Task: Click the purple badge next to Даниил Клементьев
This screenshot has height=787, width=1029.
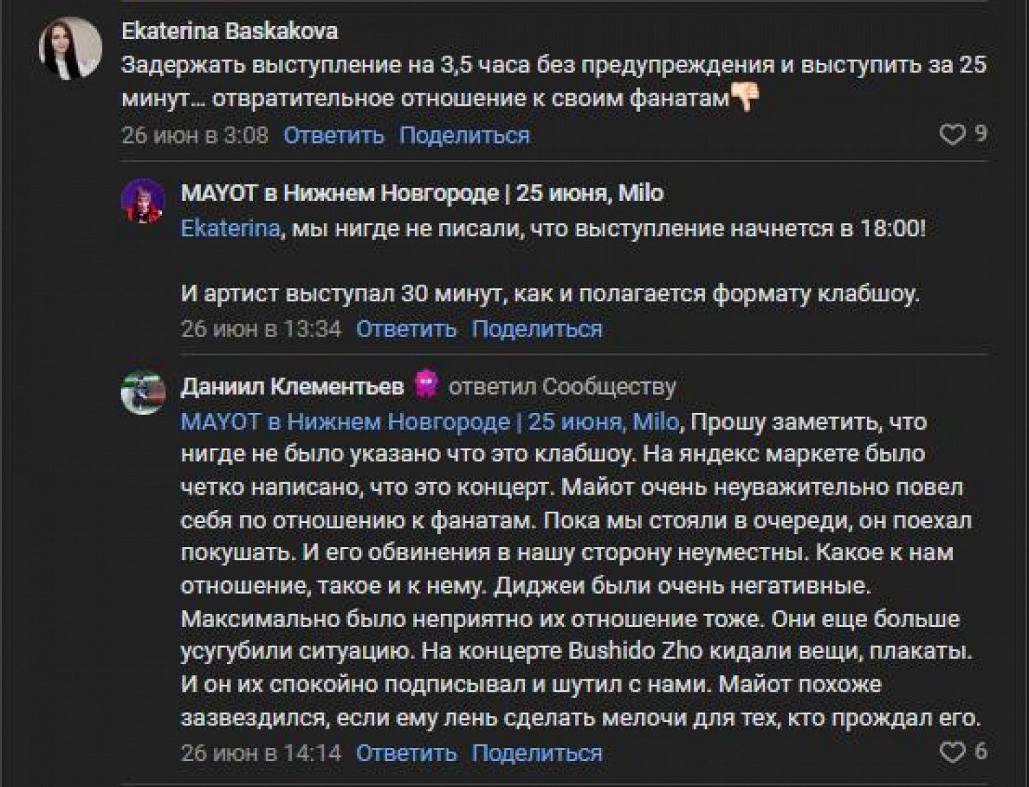Action: [426, 386]
